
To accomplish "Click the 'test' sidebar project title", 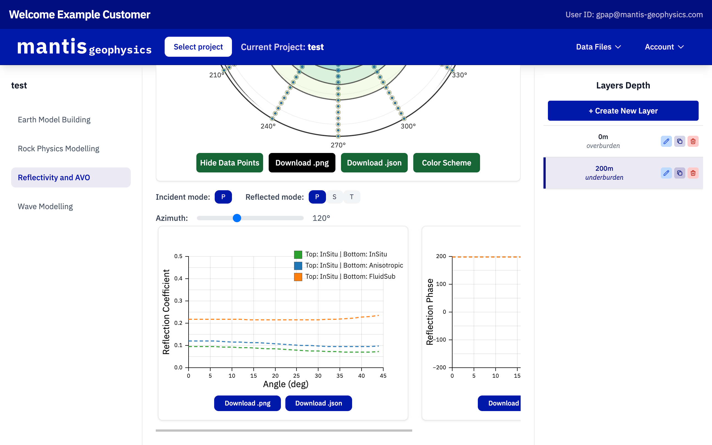I will pyautogui.click(x=19, y=85).
